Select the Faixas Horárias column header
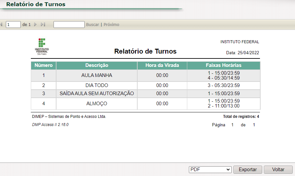This screenshot has height=176, width=295. coord(224,65)
